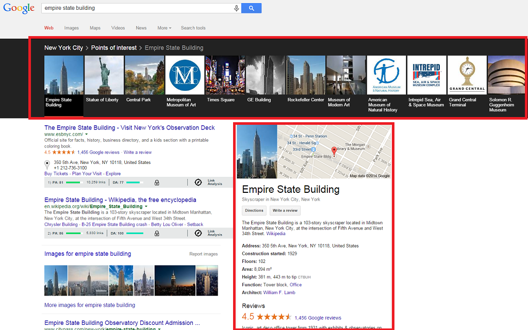Click the Google logo
Image resolution: width=528 pixels, height=330 pixels.
[19, 8]
